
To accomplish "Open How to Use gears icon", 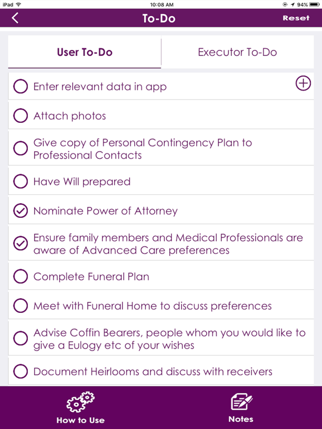I will pyautogui.click(x=80, y=402).
